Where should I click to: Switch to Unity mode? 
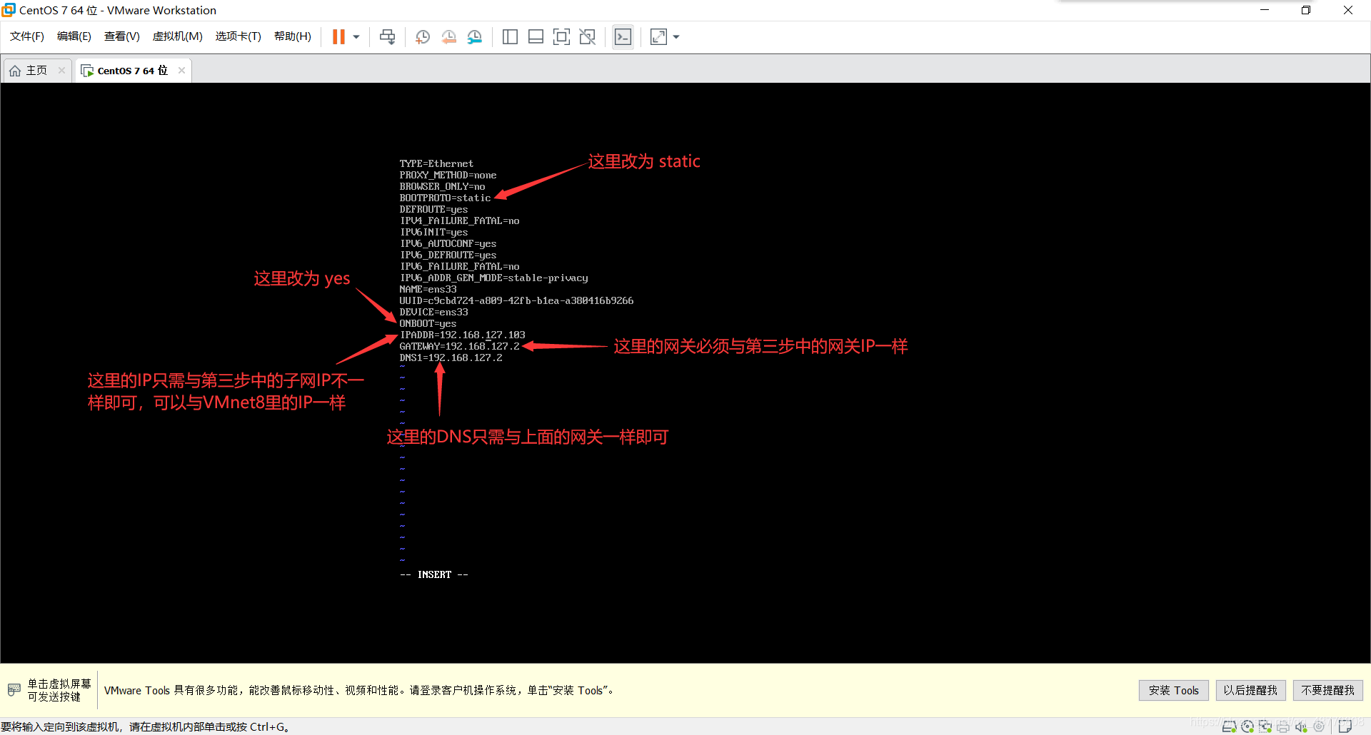pos(588,36)
